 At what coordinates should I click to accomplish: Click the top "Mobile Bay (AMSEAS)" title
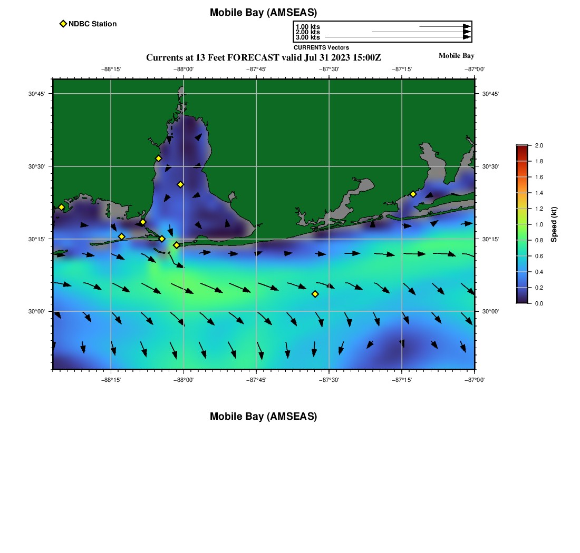[263, 13]
